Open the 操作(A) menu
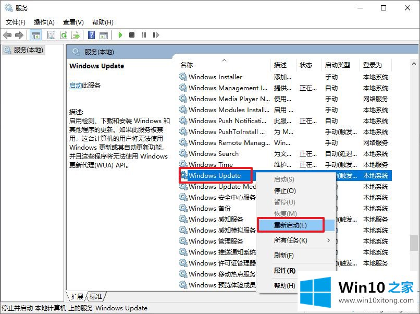This screenshot has width=420, height=314. click(44, 22)
